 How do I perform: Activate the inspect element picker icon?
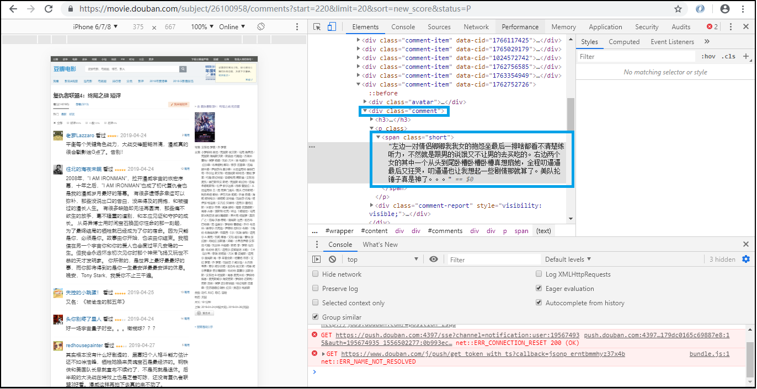point(317,26)
